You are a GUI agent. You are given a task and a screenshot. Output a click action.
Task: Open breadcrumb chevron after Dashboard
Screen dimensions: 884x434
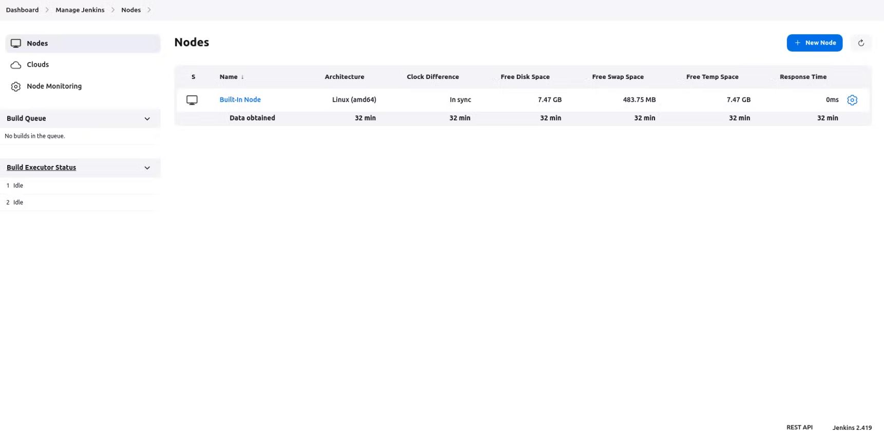[47, 10]
